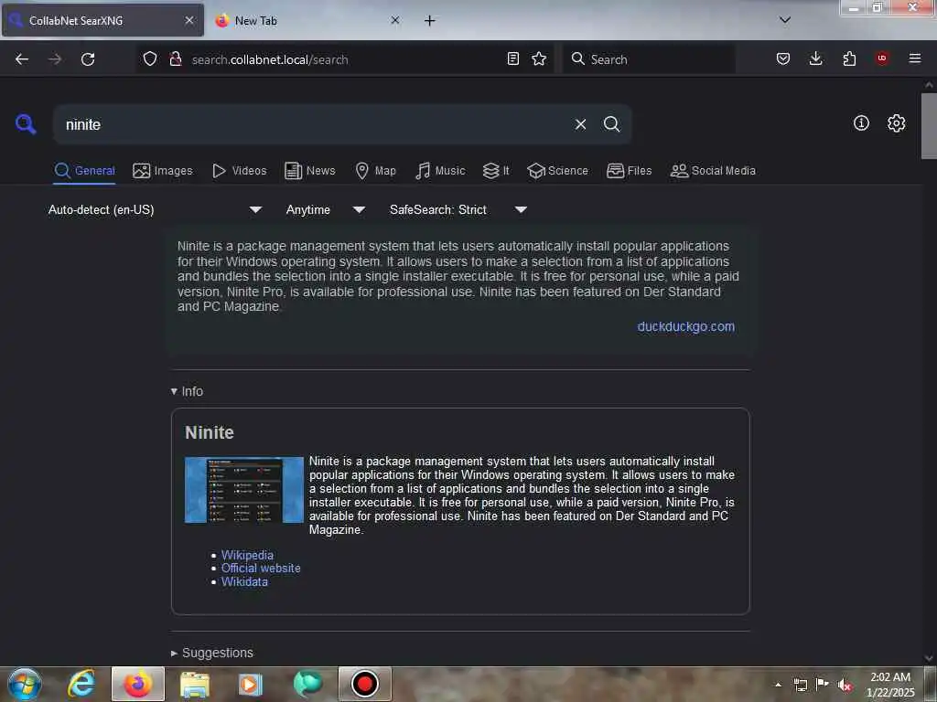This screenshot has height=702, width=937.
Task: Go back with browser back arrow
Action: click(x=22, y=59)
